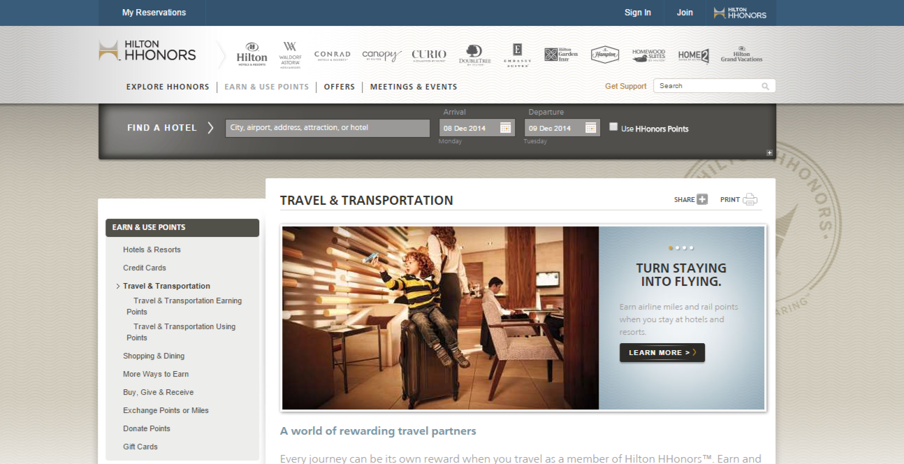Click the Share plus icon
904x464 pixels.
702,199
